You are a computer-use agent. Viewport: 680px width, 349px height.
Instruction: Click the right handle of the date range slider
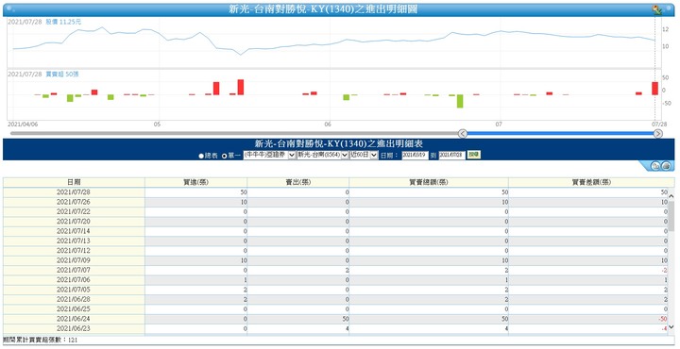[658, 134]
